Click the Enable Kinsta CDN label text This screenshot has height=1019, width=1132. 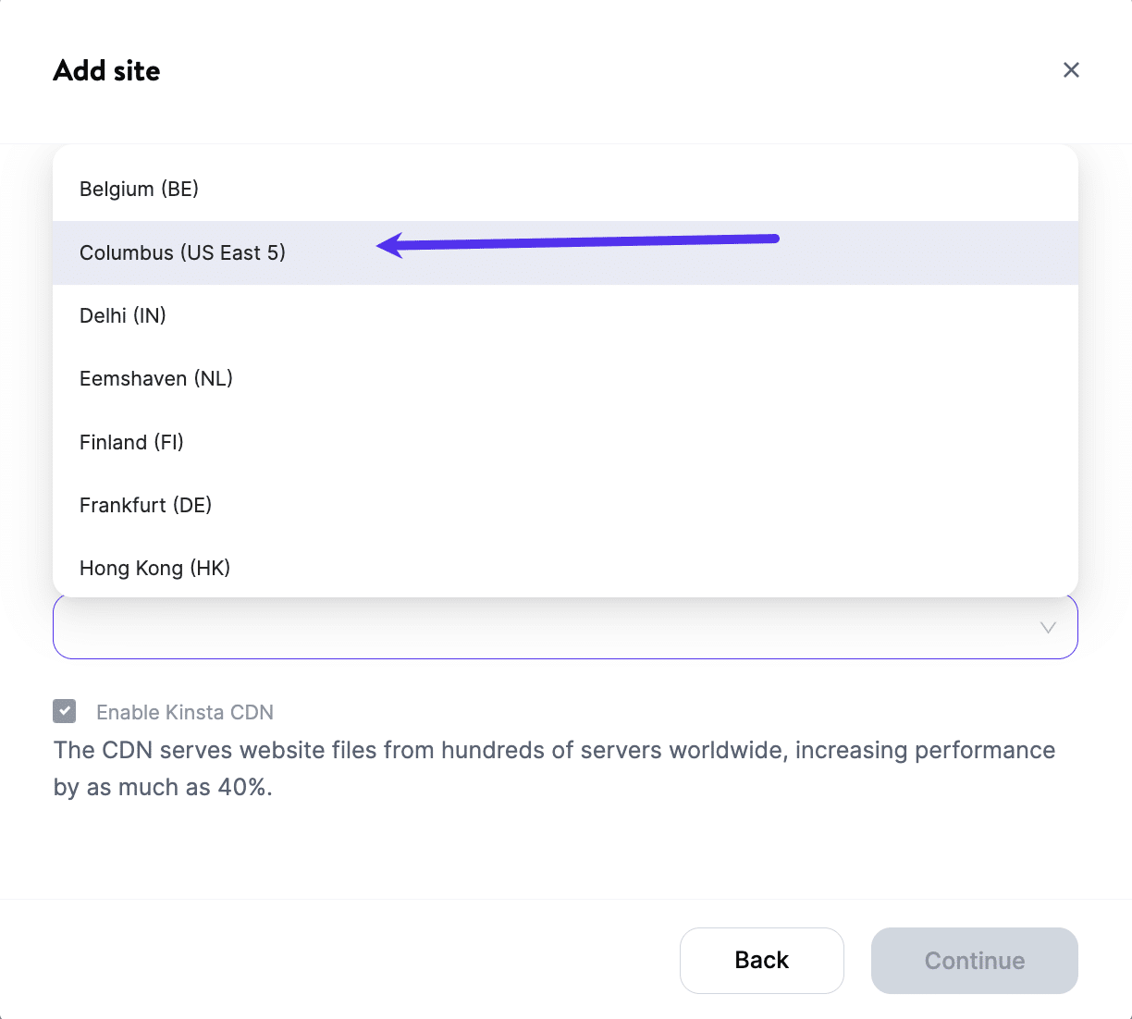pyautogui.click(x=184, y=711)
